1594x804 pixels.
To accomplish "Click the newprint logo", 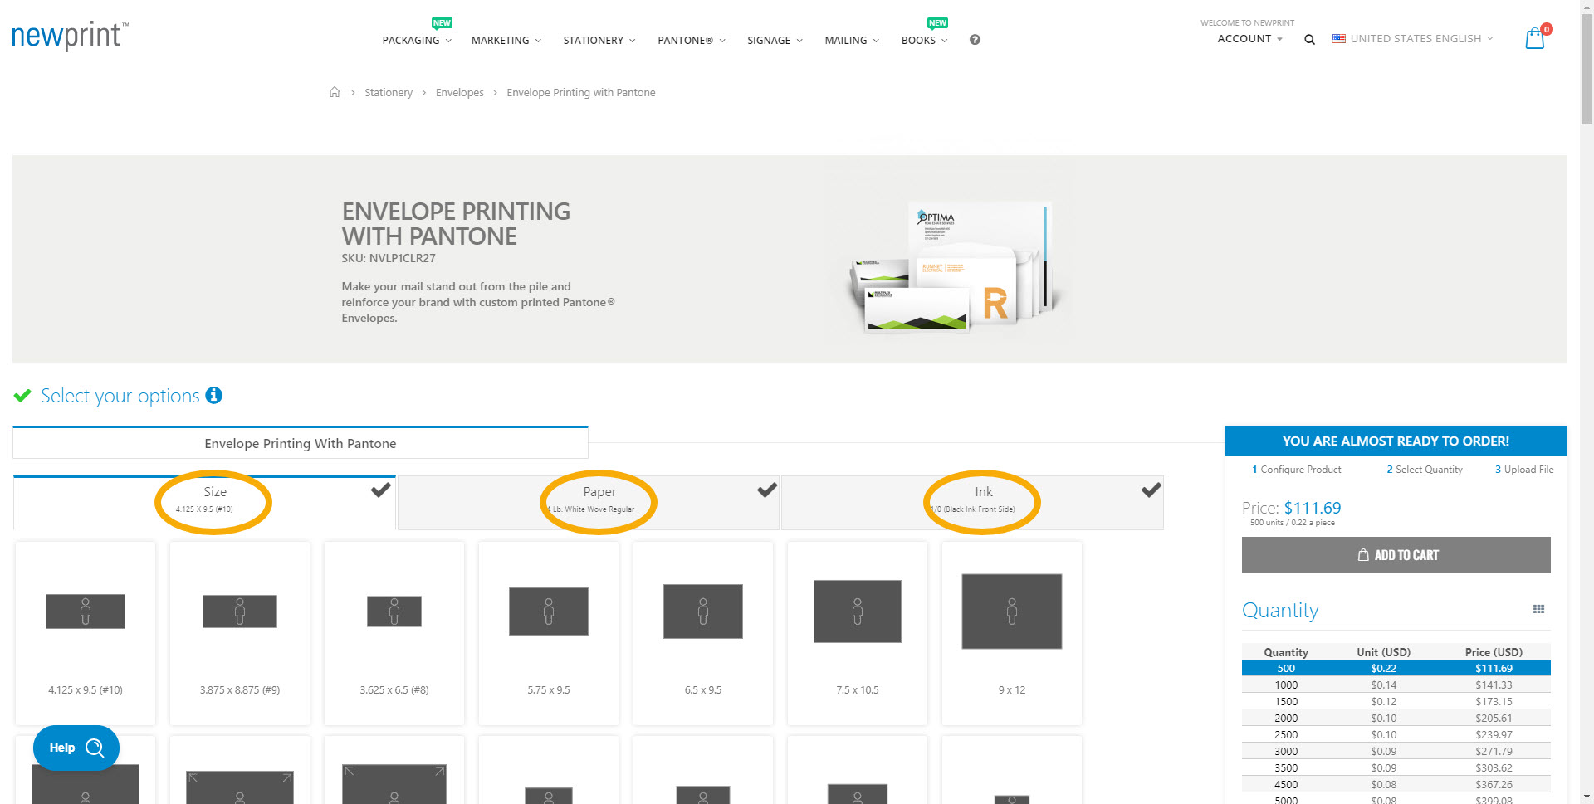I will pos(70,36).
